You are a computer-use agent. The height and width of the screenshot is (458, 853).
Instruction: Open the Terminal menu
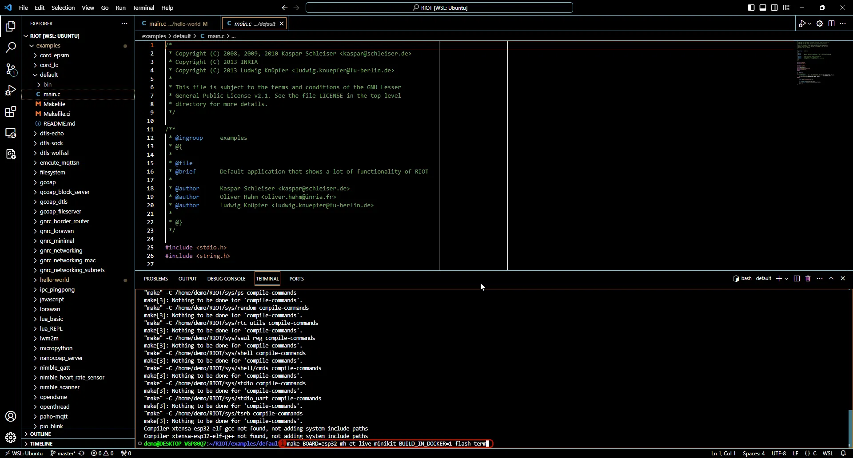click(143, 8)
